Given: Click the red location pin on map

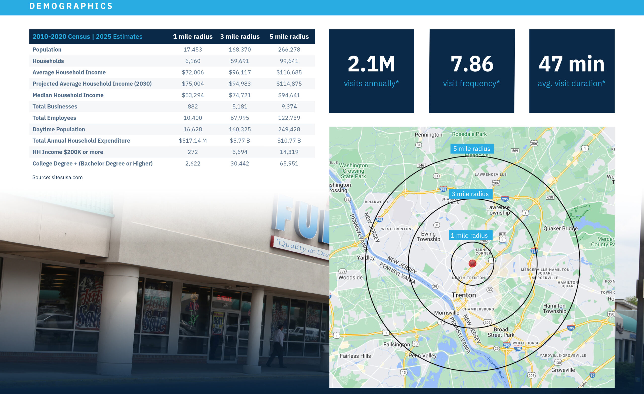Looking at the screenshot, I should pos(472,263).
